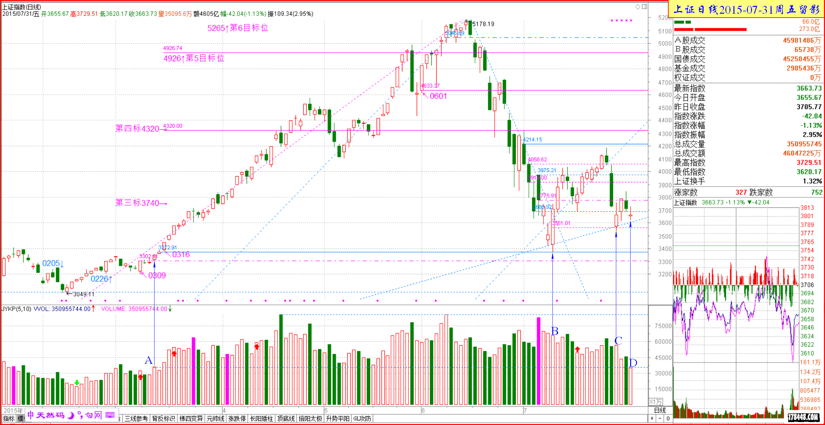Image resolution: width=825 pixels, height=425 pixels.
Task: Click the letter B volume marker
Action: tap(555, 331)
